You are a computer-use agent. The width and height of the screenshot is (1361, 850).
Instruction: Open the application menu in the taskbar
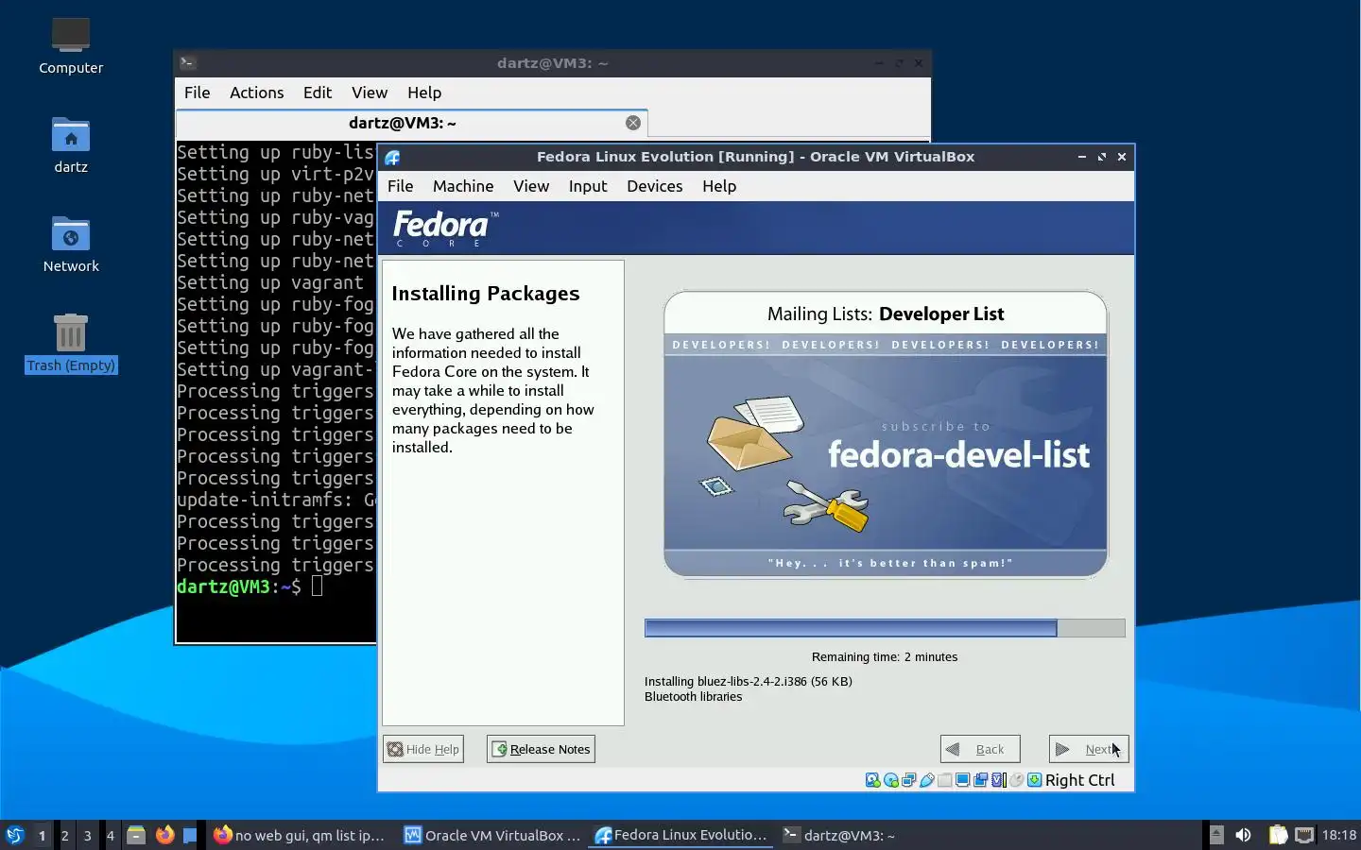coord(15,835)
